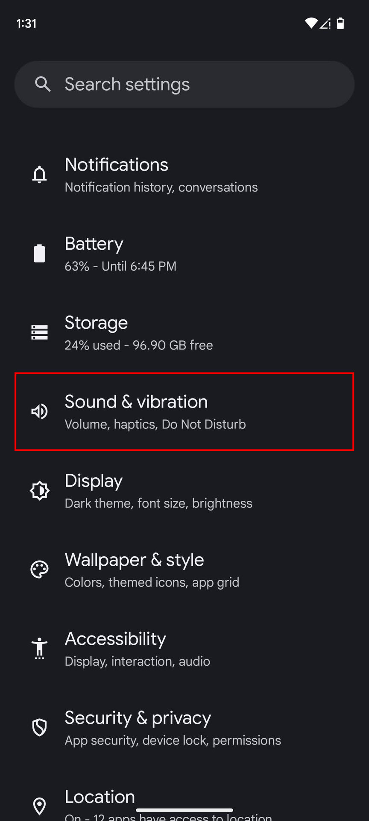Tap the search magnifier icon

pyautogui.click(x=43, y=84)
